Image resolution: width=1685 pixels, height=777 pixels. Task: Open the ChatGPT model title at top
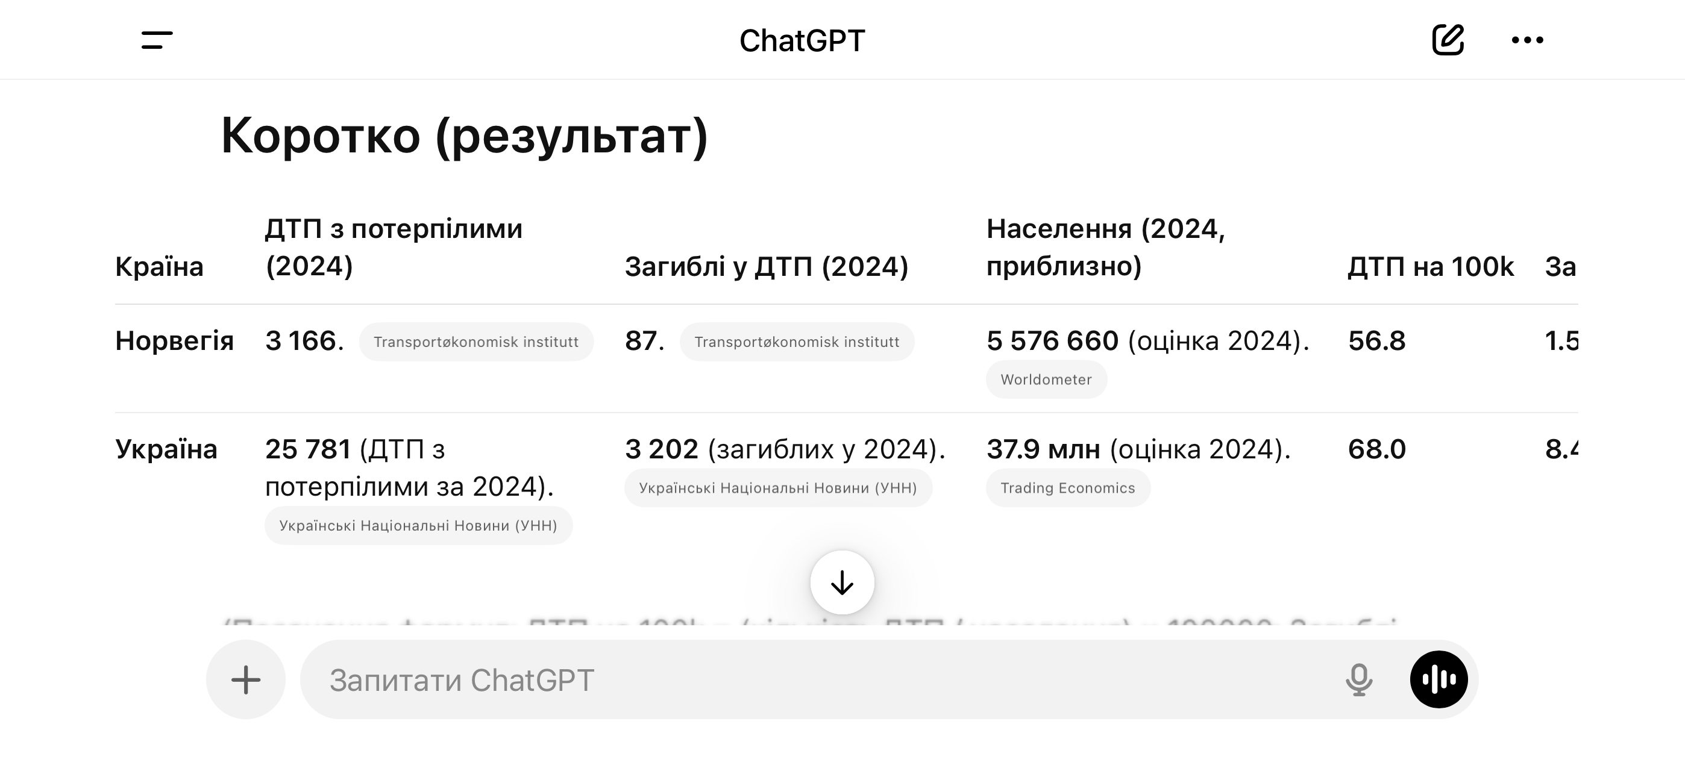click(802, 40)
